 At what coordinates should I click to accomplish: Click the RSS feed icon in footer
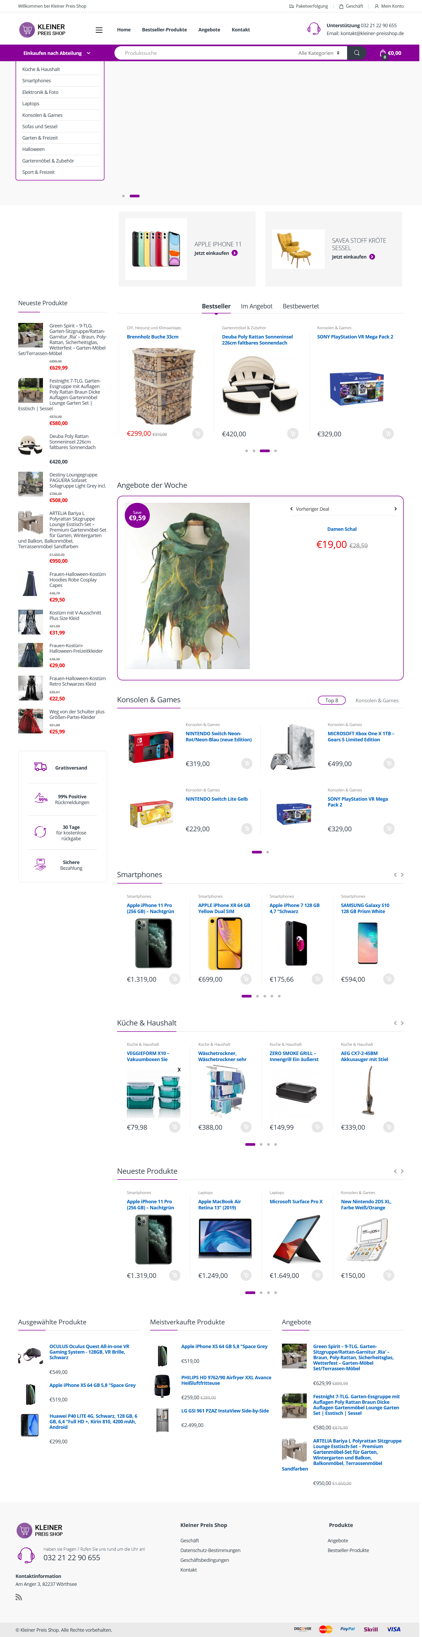[x=19, y=1597]
